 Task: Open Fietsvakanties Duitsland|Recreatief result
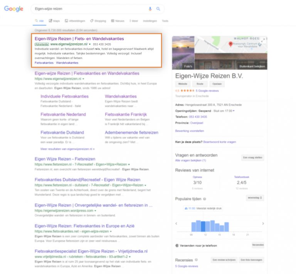point(87,180)
